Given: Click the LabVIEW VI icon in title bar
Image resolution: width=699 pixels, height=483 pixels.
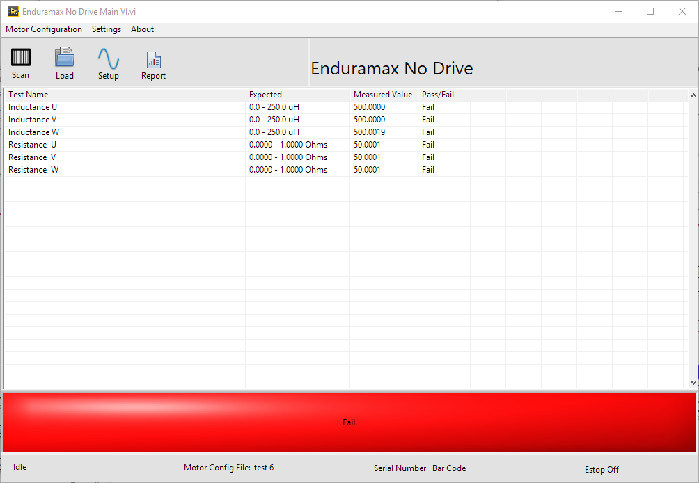Looking at the screenshot, I should coord(13,12).
